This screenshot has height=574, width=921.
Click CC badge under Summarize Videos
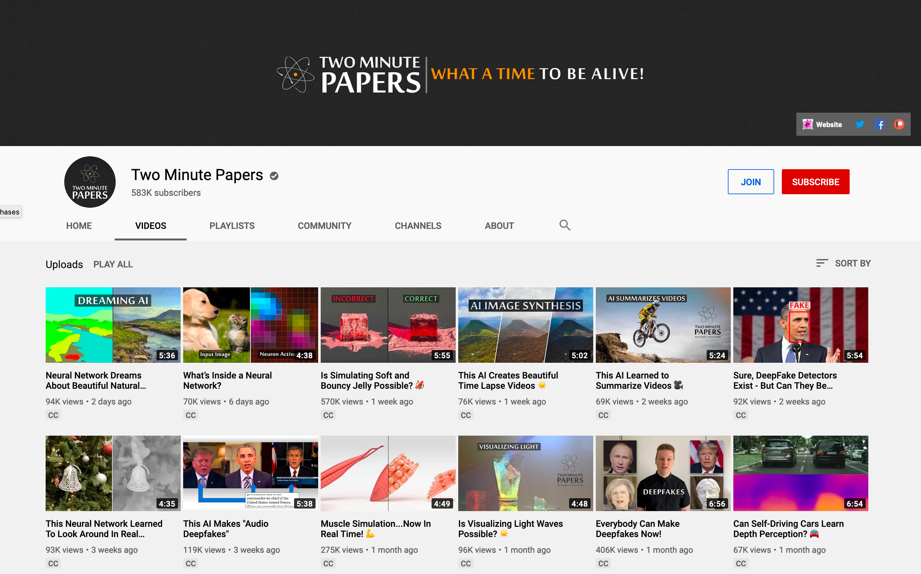tap(604, 415)
